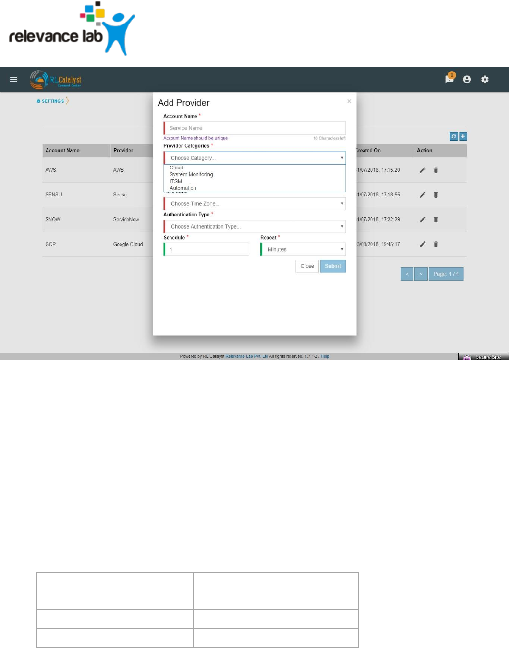Delete the AWS provider row

[436, 170]
